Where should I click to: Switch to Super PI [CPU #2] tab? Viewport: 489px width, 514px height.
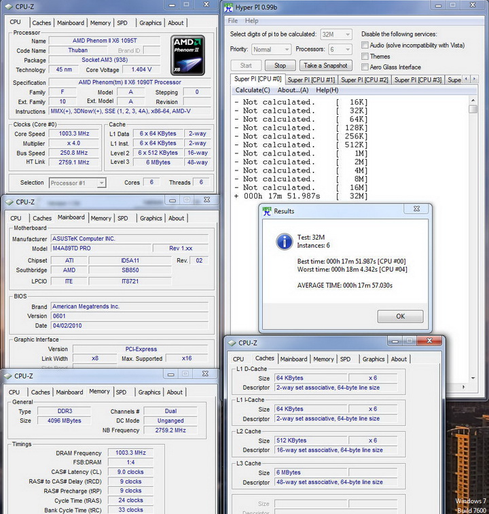(364, 80)
